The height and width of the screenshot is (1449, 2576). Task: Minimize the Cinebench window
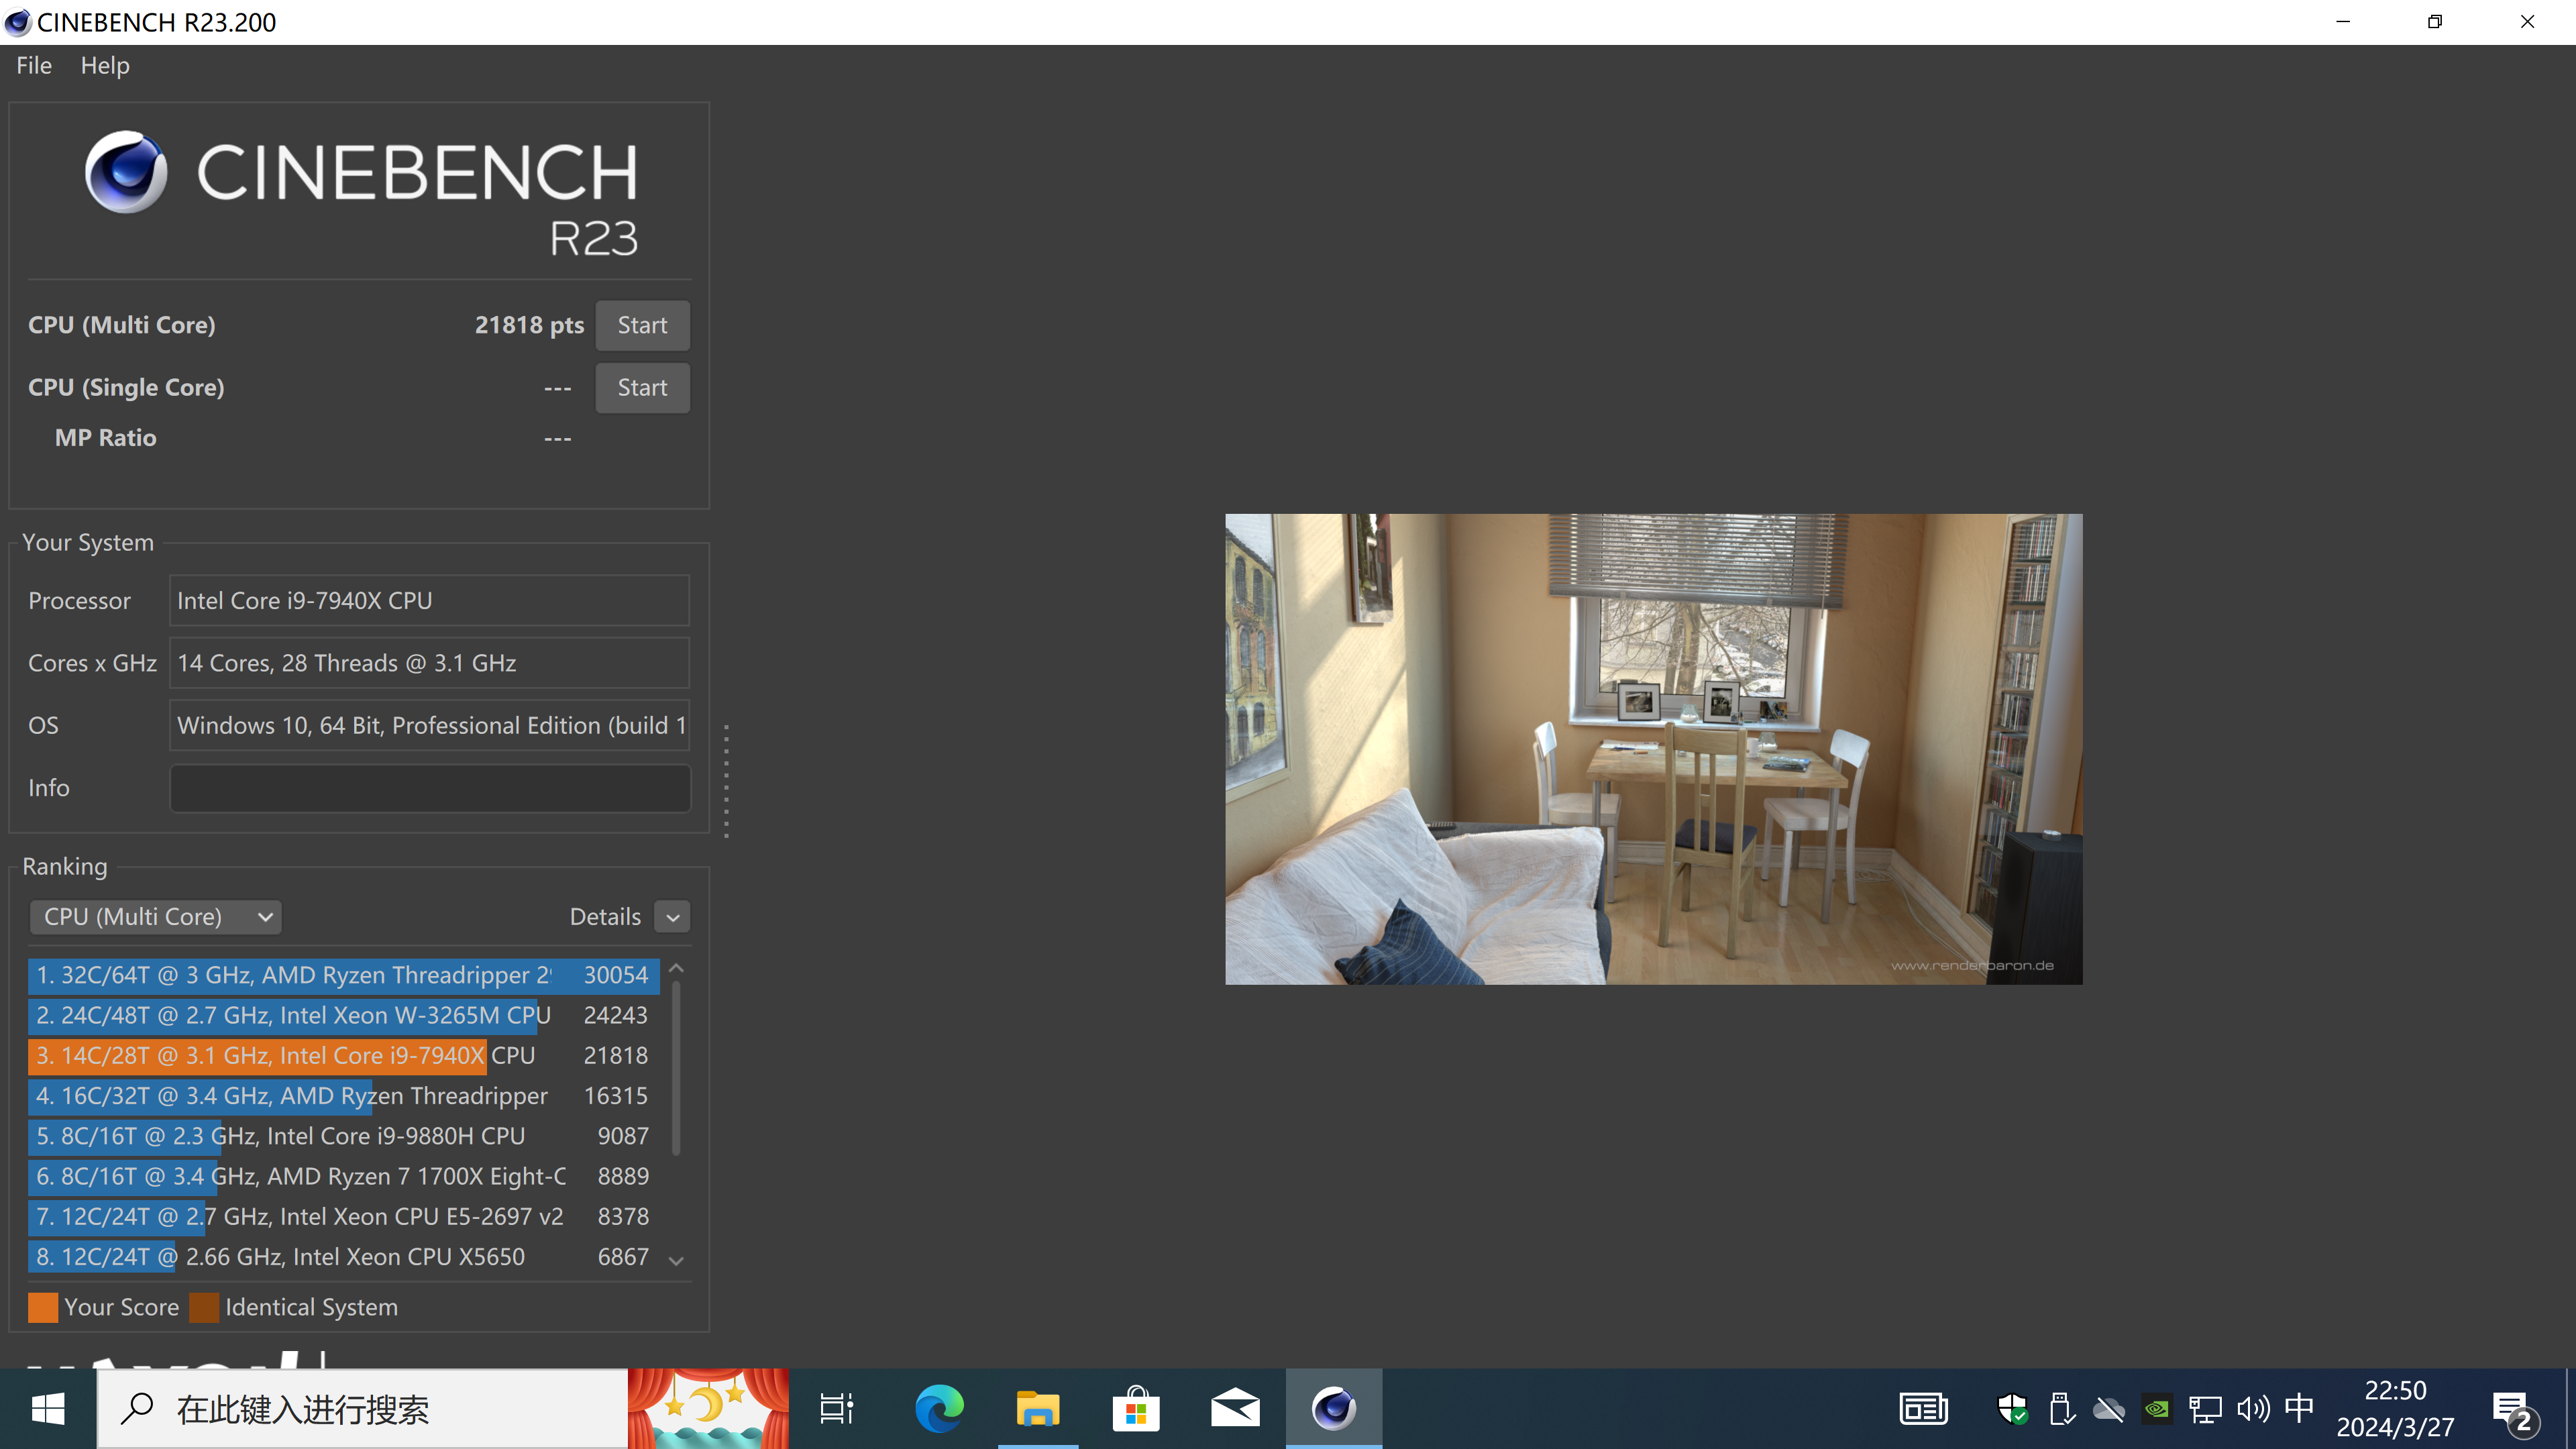point(2343,22)
